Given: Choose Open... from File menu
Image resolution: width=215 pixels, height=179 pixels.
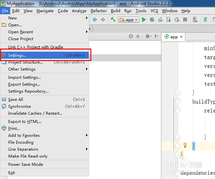Looking at the screenshot, I should point(45,25).
